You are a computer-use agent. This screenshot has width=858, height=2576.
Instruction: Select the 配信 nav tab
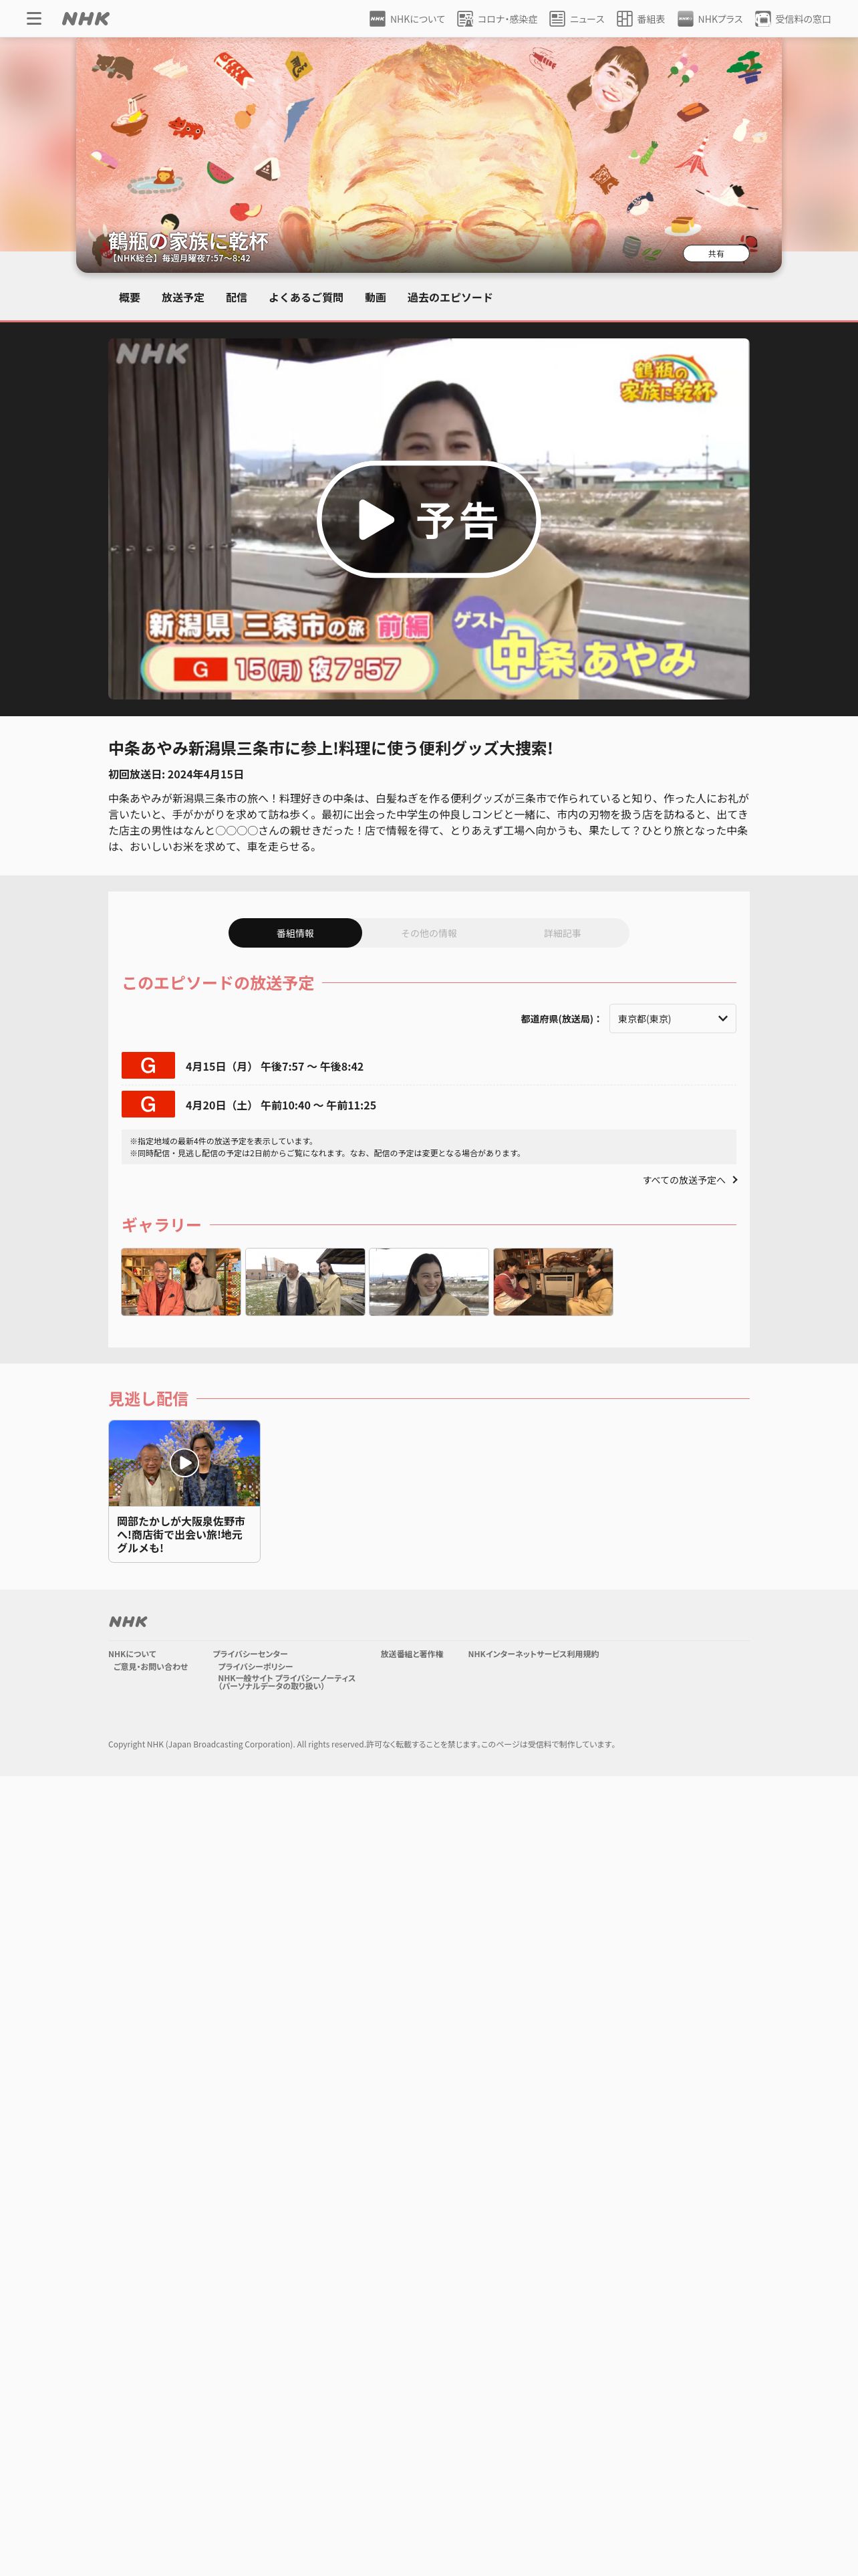[237, 298]
